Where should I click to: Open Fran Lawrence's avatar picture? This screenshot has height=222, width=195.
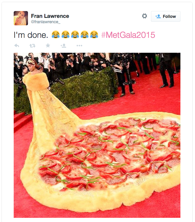click(x=21, y=18)
